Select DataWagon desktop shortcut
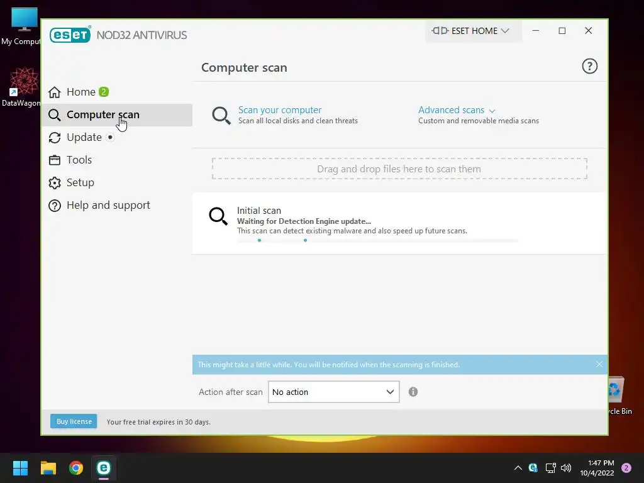The width and height of the screenshot is (644, 483). (21, 87)
